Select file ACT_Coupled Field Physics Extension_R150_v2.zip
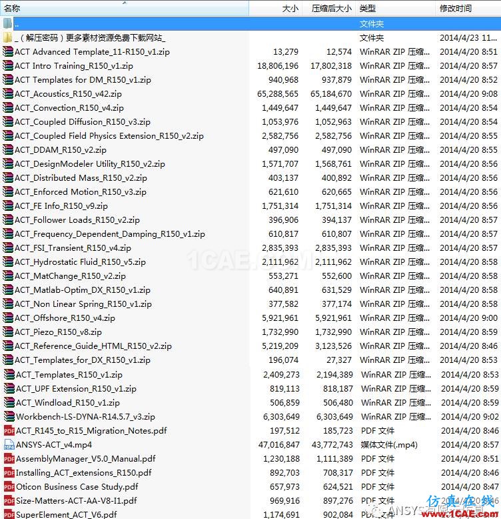Viewport: 501px width, 519px height. click(109, 135)
